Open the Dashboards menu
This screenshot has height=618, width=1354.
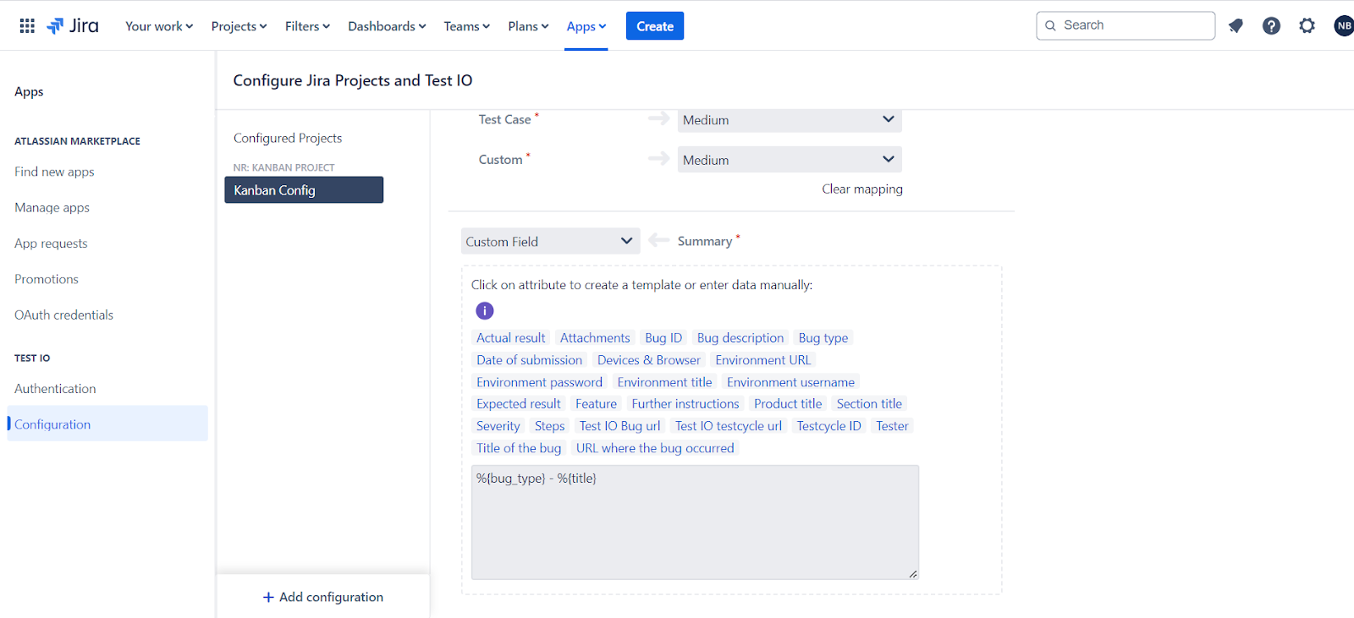click(x=387, y=26)
